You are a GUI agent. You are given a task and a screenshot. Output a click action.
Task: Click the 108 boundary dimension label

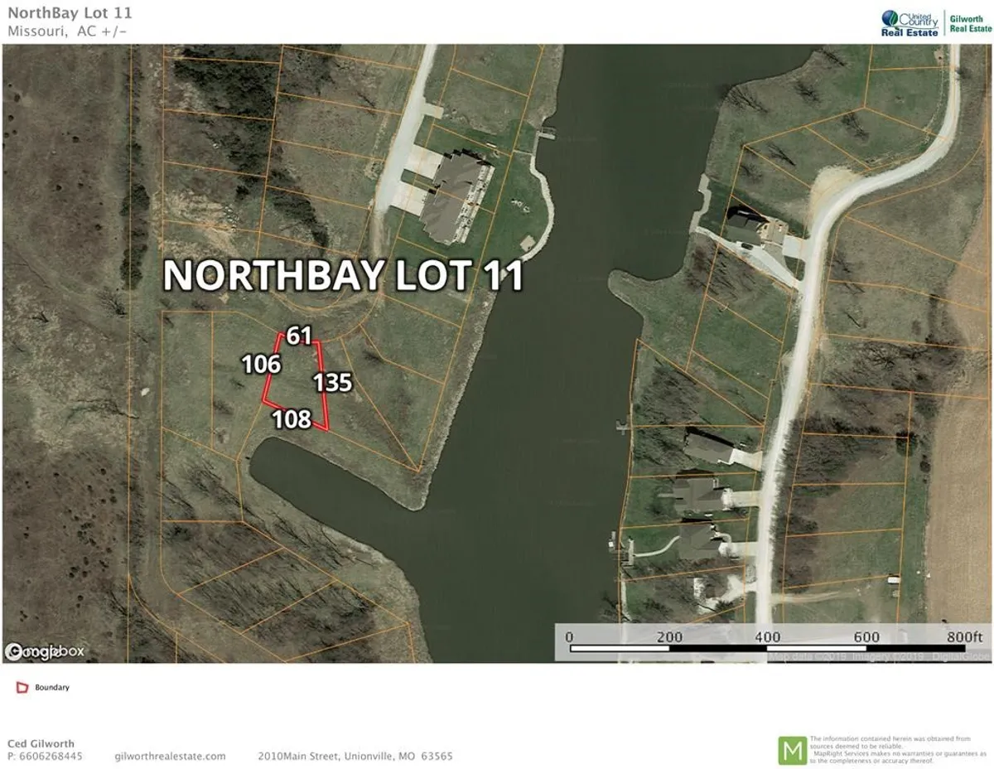pyautogui.click(x=292, y=419)
